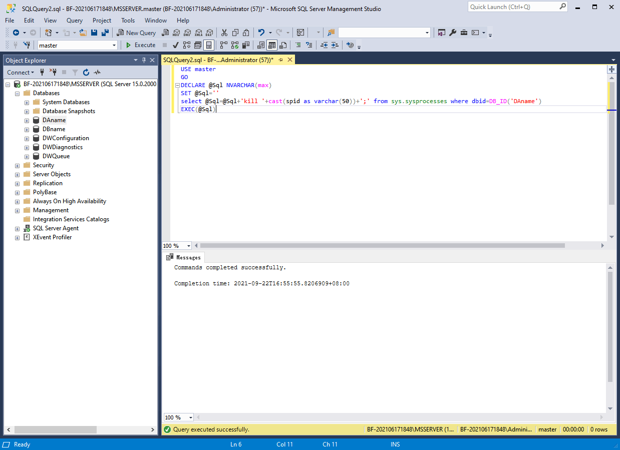Toggle Include Actual Execution Plan
This screenshot has height=450, width=620.
coord(223,45)
